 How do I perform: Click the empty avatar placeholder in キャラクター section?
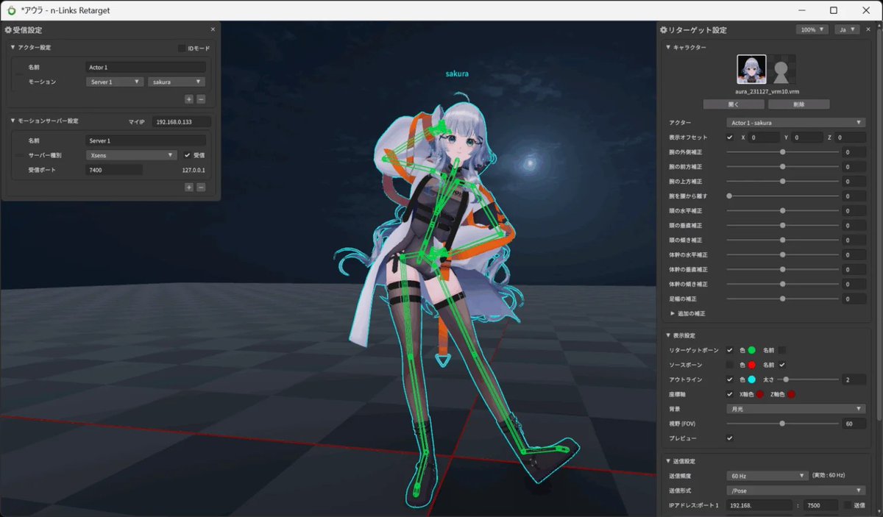[782, 71]
